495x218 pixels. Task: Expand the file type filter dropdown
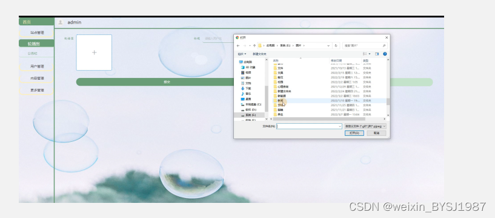coord(365,126)
